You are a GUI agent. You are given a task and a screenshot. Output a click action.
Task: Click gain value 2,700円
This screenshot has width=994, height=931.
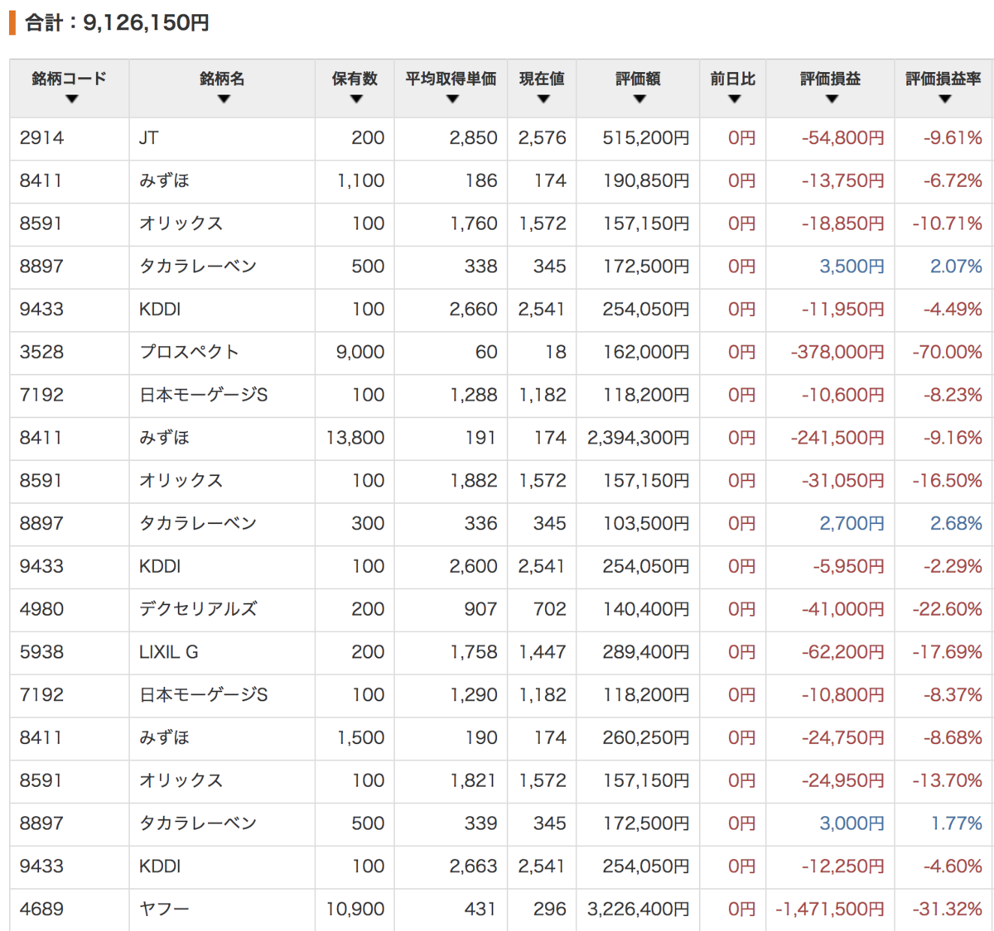[852, 524]
